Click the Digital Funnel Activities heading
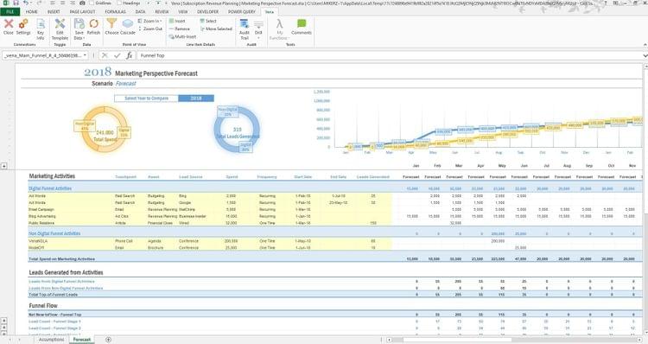The width and height of the screenshot is (648, 344). tap(50, 188)
